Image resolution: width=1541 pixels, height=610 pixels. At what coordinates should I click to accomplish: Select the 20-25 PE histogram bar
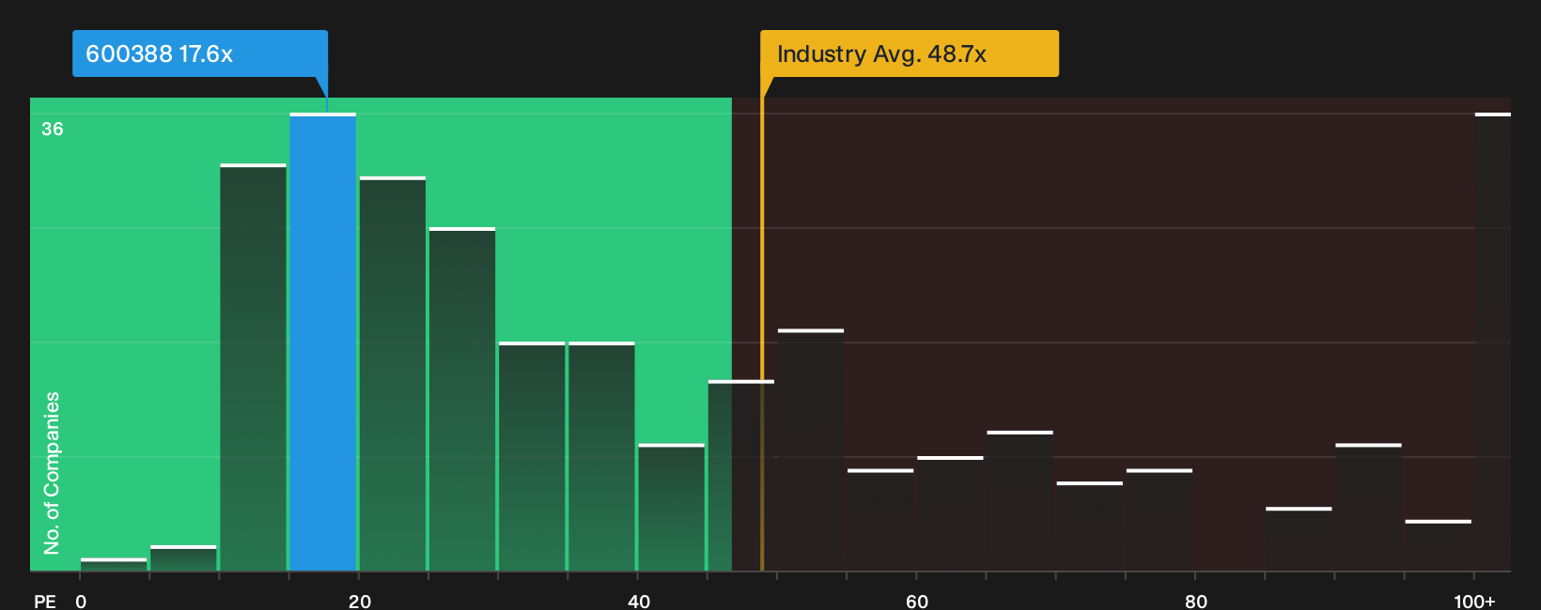pos(393,374)
